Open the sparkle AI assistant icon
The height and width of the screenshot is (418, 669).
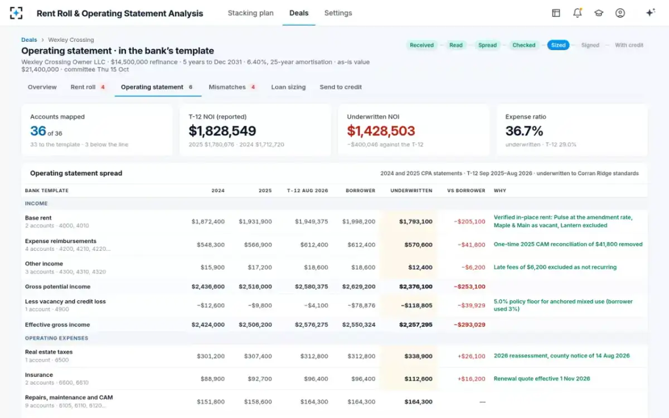point(650,13)
